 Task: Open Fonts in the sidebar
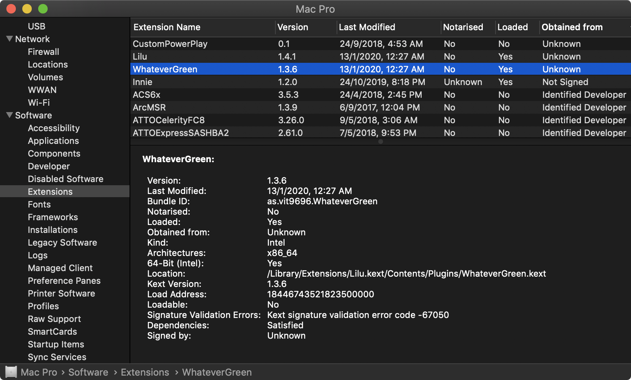(39, 204)
